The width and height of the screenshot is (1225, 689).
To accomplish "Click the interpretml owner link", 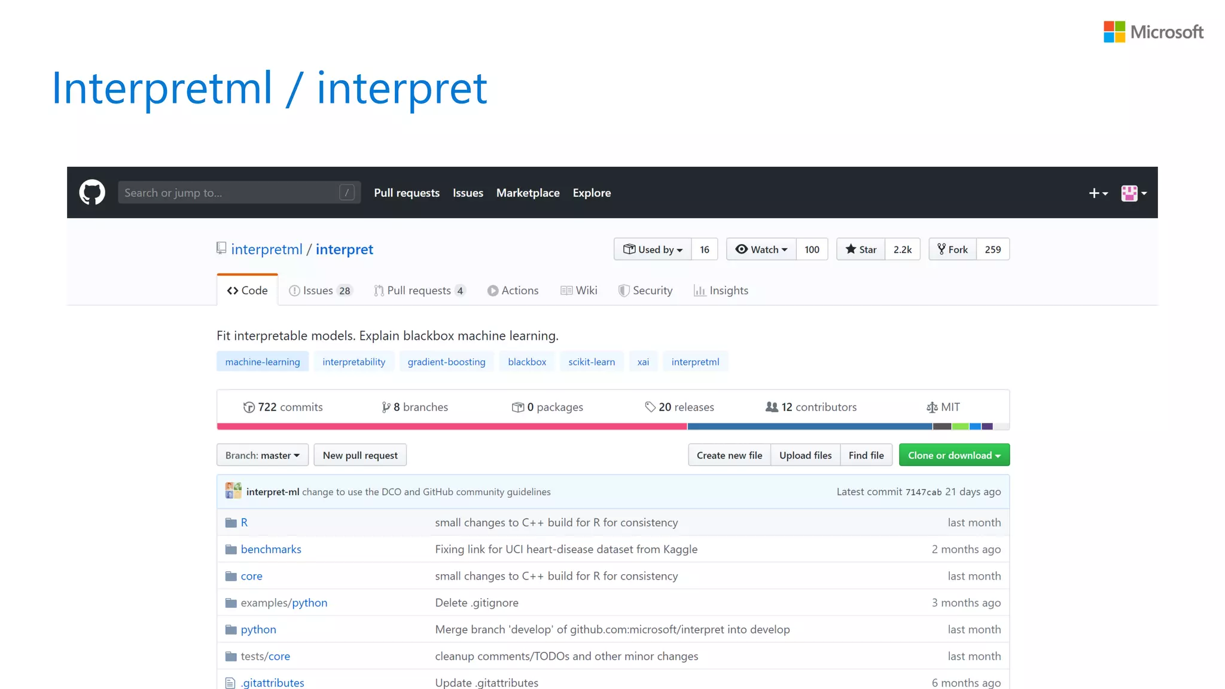I will pos(267,249).
